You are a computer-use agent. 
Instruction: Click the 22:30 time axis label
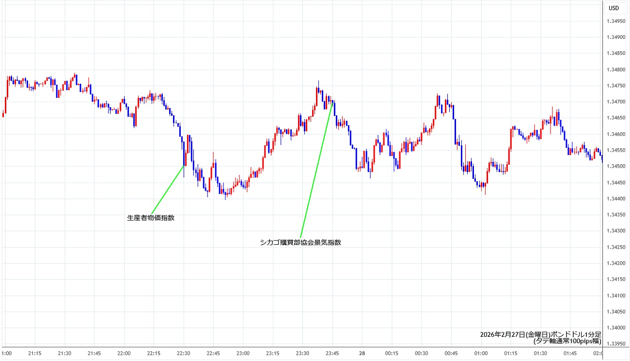click(x=183, y=353)
